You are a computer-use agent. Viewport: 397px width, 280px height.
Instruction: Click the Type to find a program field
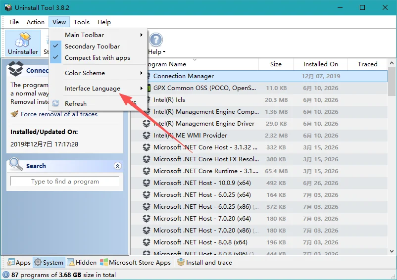pos(65,182)
